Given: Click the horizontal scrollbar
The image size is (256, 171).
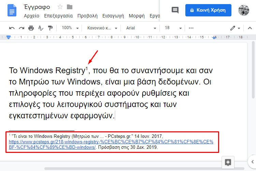Looking at the screenshot, I should click(x=144, y=169).
